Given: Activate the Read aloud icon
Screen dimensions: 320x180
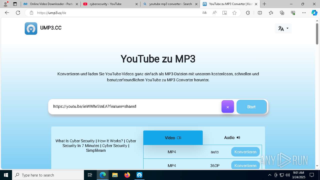Looking at the screenshot, I should click(214, 13).
